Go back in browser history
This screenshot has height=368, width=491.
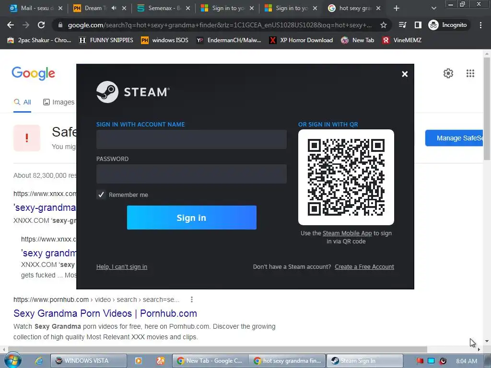coord(11,25)
